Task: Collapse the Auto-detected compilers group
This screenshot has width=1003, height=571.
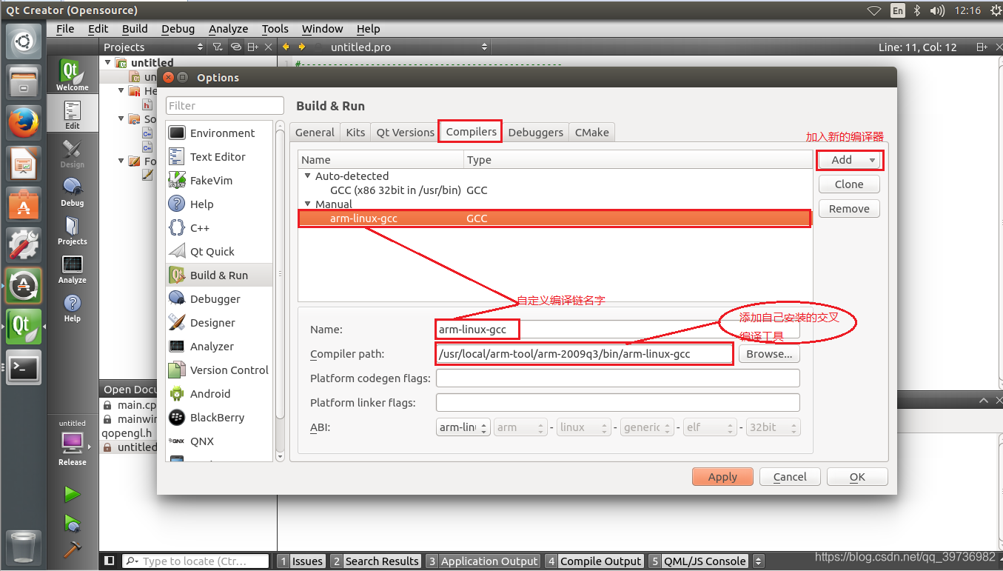Action: (x=307, y=176)
